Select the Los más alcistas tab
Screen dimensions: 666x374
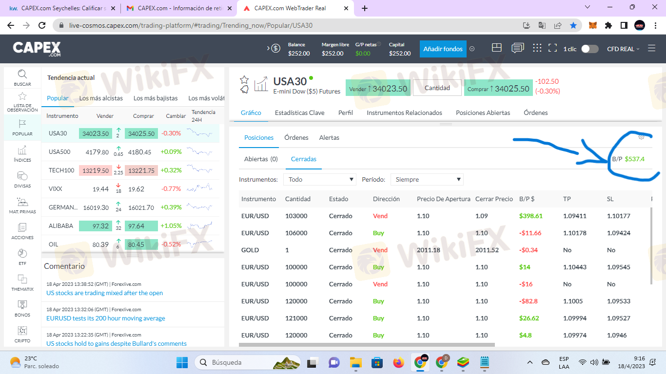(x=101, y=98)
